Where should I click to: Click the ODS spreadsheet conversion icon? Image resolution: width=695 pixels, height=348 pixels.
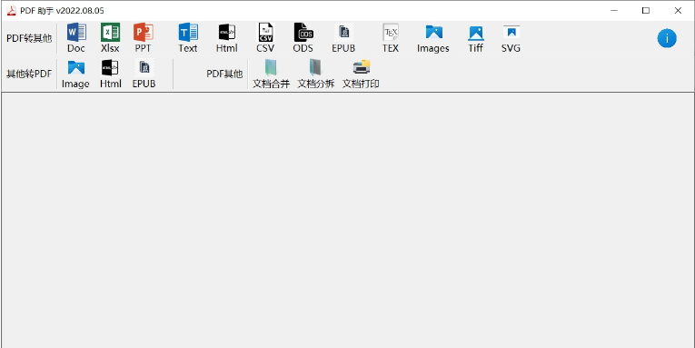pyautogui.click(x=303, y=38)
